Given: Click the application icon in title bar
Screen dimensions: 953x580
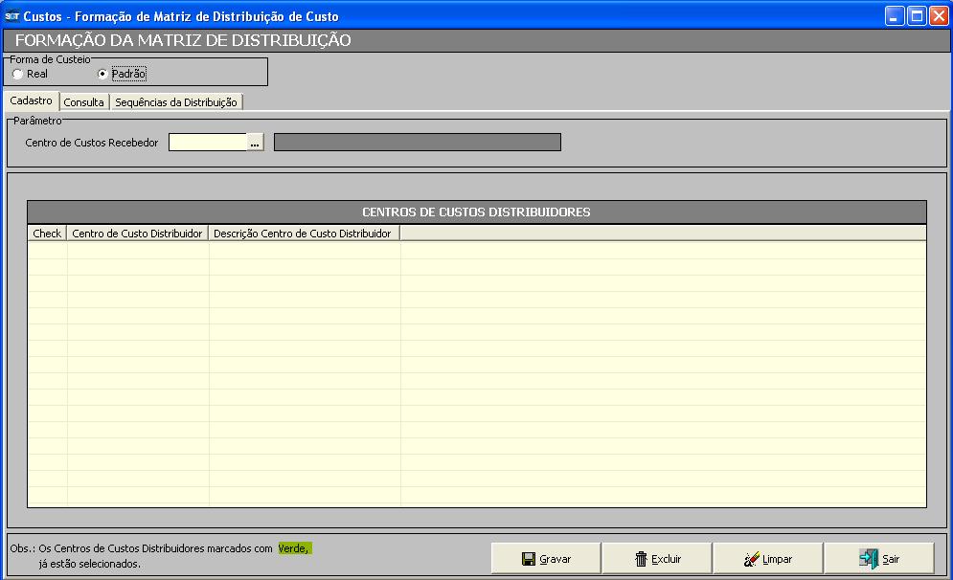Looking at the screenshot, I should [x=12, y=16].
